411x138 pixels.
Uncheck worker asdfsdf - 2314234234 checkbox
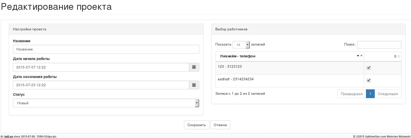(x=369, y=80)
